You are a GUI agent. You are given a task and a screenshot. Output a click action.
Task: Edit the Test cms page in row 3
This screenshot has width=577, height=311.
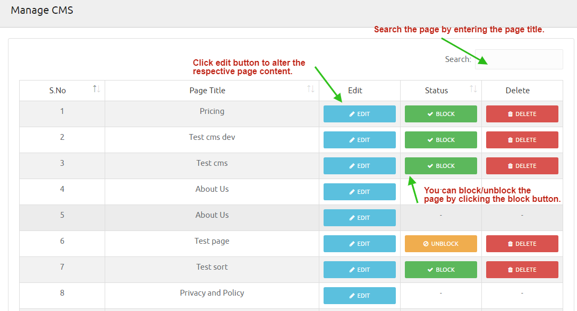(359, 166)
